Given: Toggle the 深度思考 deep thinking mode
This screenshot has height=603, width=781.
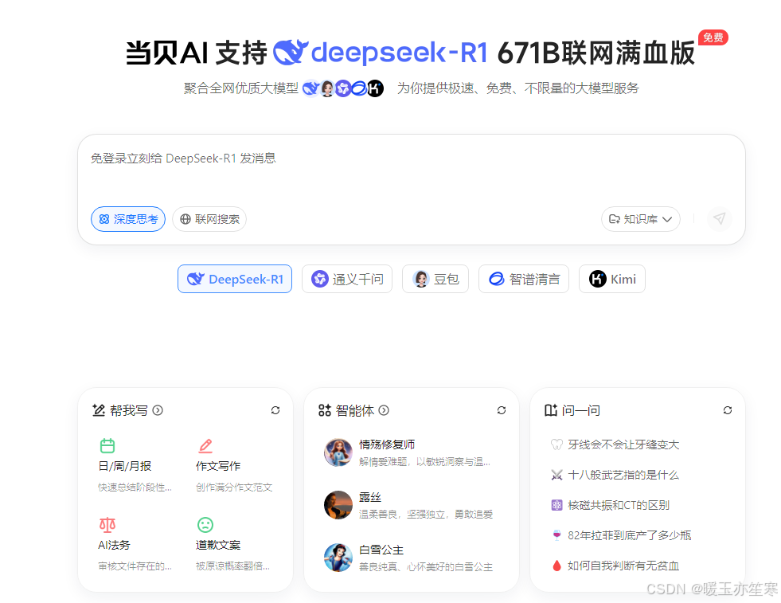Looking at the screenshot, I should tap(128, 219).
